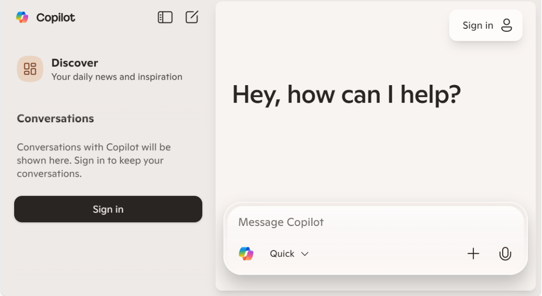Click the profile avatar icon at top right

pos(506,26)
